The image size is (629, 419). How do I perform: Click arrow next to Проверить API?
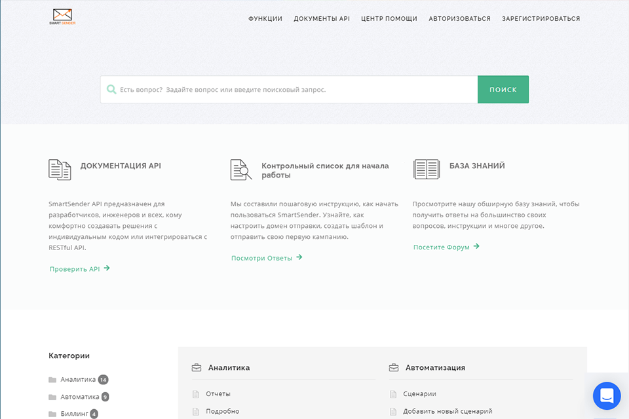(107, 268)
